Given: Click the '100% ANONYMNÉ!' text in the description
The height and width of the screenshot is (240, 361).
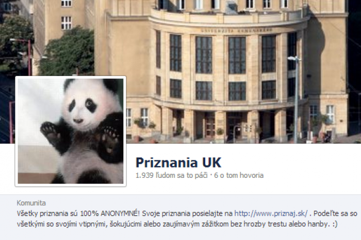Looking at the screenshot, I should point(109,214).
